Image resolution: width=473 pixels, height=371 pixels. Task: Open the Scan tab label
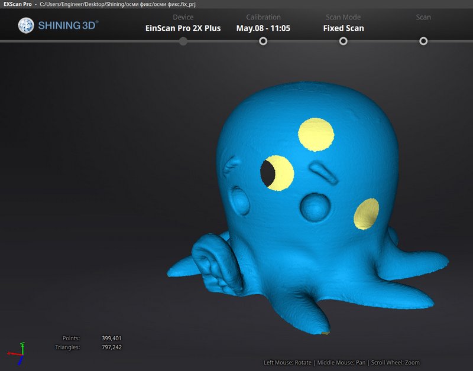(423, 17)
